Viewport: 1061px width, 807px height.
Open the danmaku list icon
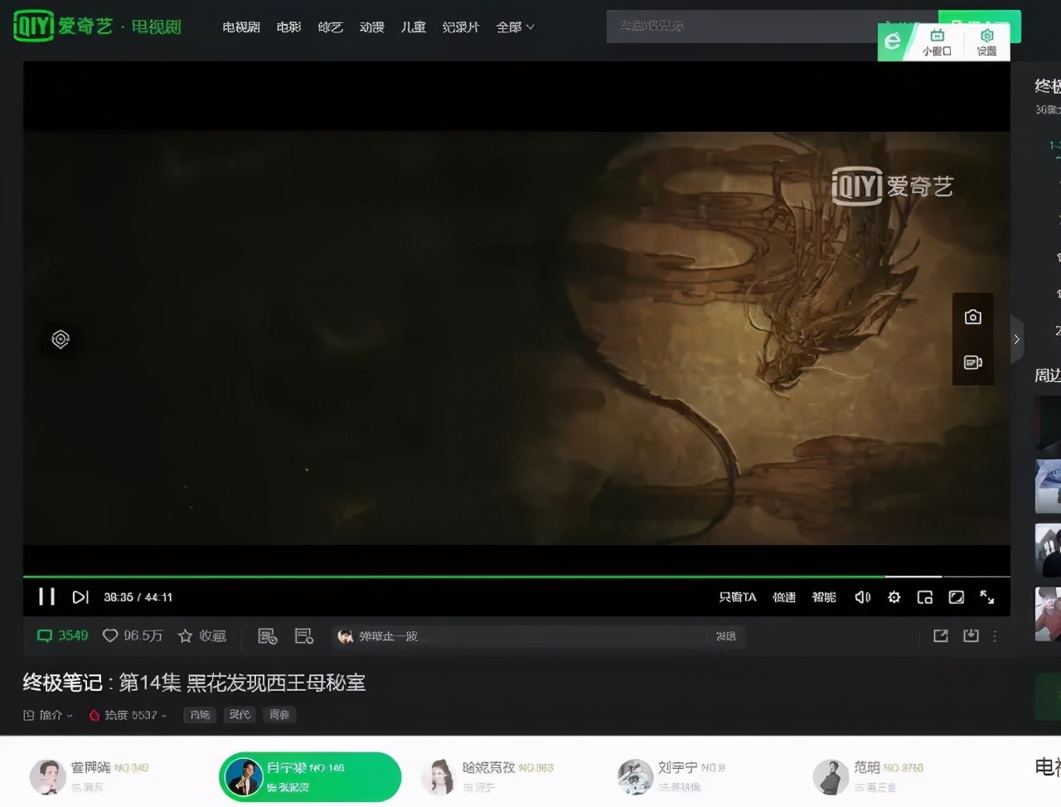click(304, 635)
